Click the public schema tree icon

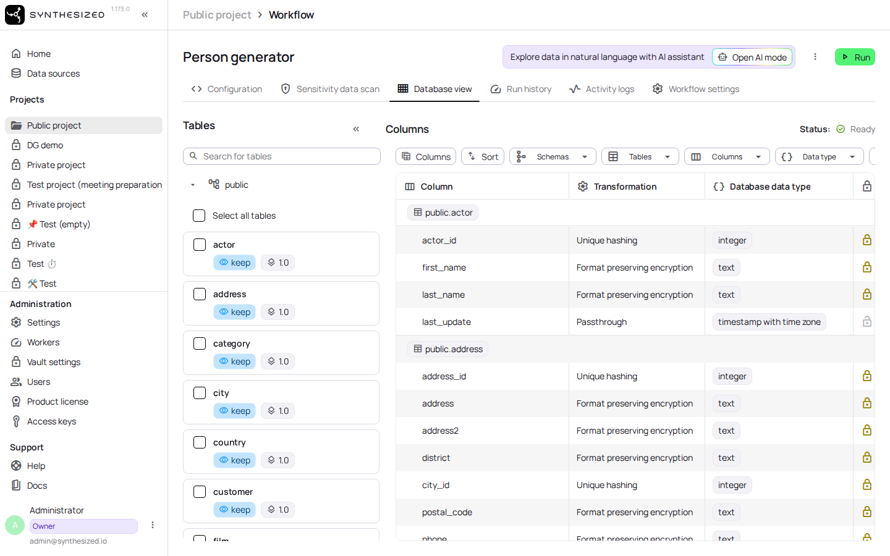point(214,184)
